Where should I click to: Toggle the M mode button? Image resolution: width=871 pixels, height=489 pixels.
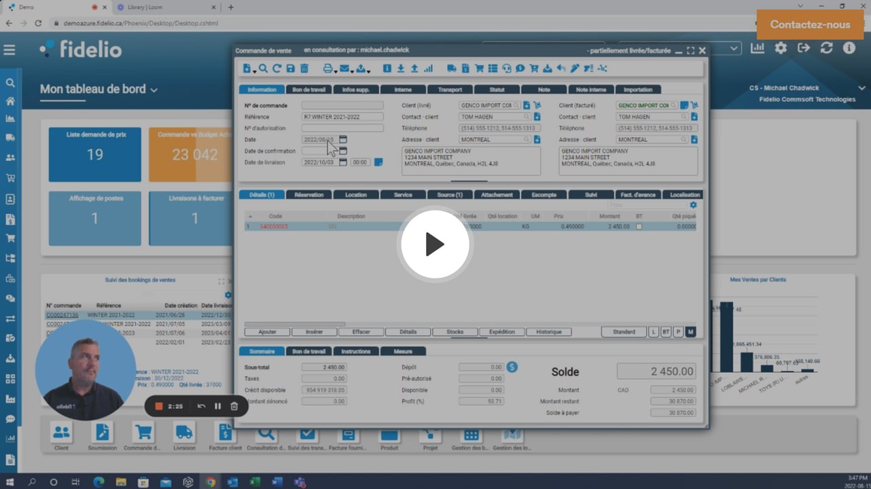(x=690, y=332)
